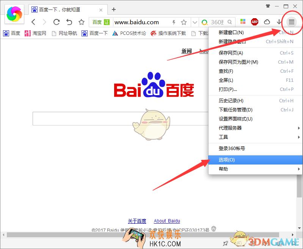Open the 百度 bookmark
303x249 pixels.
[x=12, y=33]
